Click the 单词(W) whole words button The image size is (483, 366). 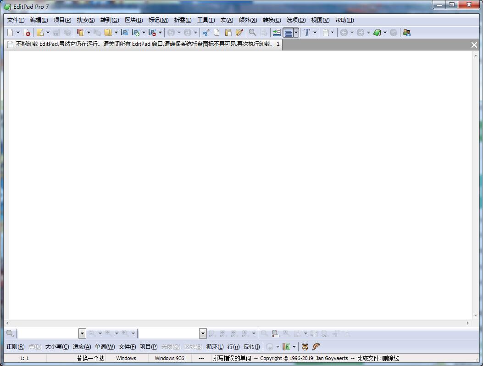click(x=105, y=347)
